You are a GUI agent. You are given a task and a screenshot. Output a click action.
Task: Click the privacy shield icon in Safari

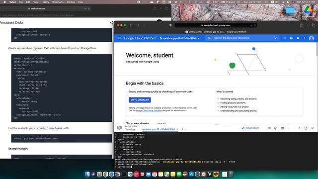click(170, 25)
